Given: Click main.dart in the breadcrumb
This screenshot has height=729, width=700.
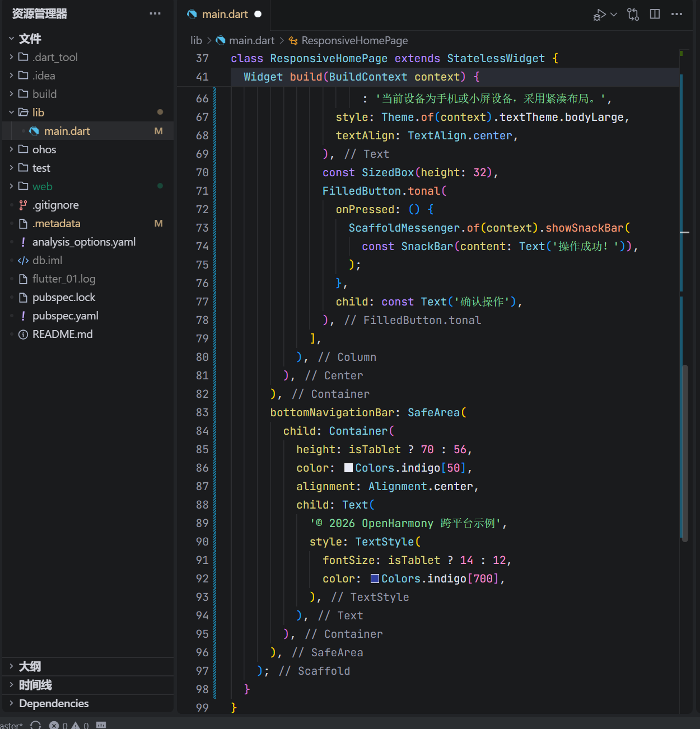Looking at the screenshot, I should coord(251,40).
